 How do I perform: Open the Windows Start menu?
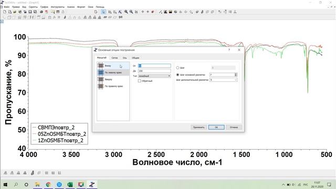[5, 184]
